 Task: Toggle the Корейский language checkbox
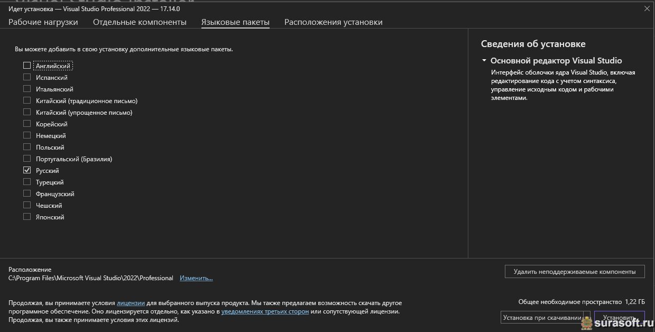(x=27, y=124)
